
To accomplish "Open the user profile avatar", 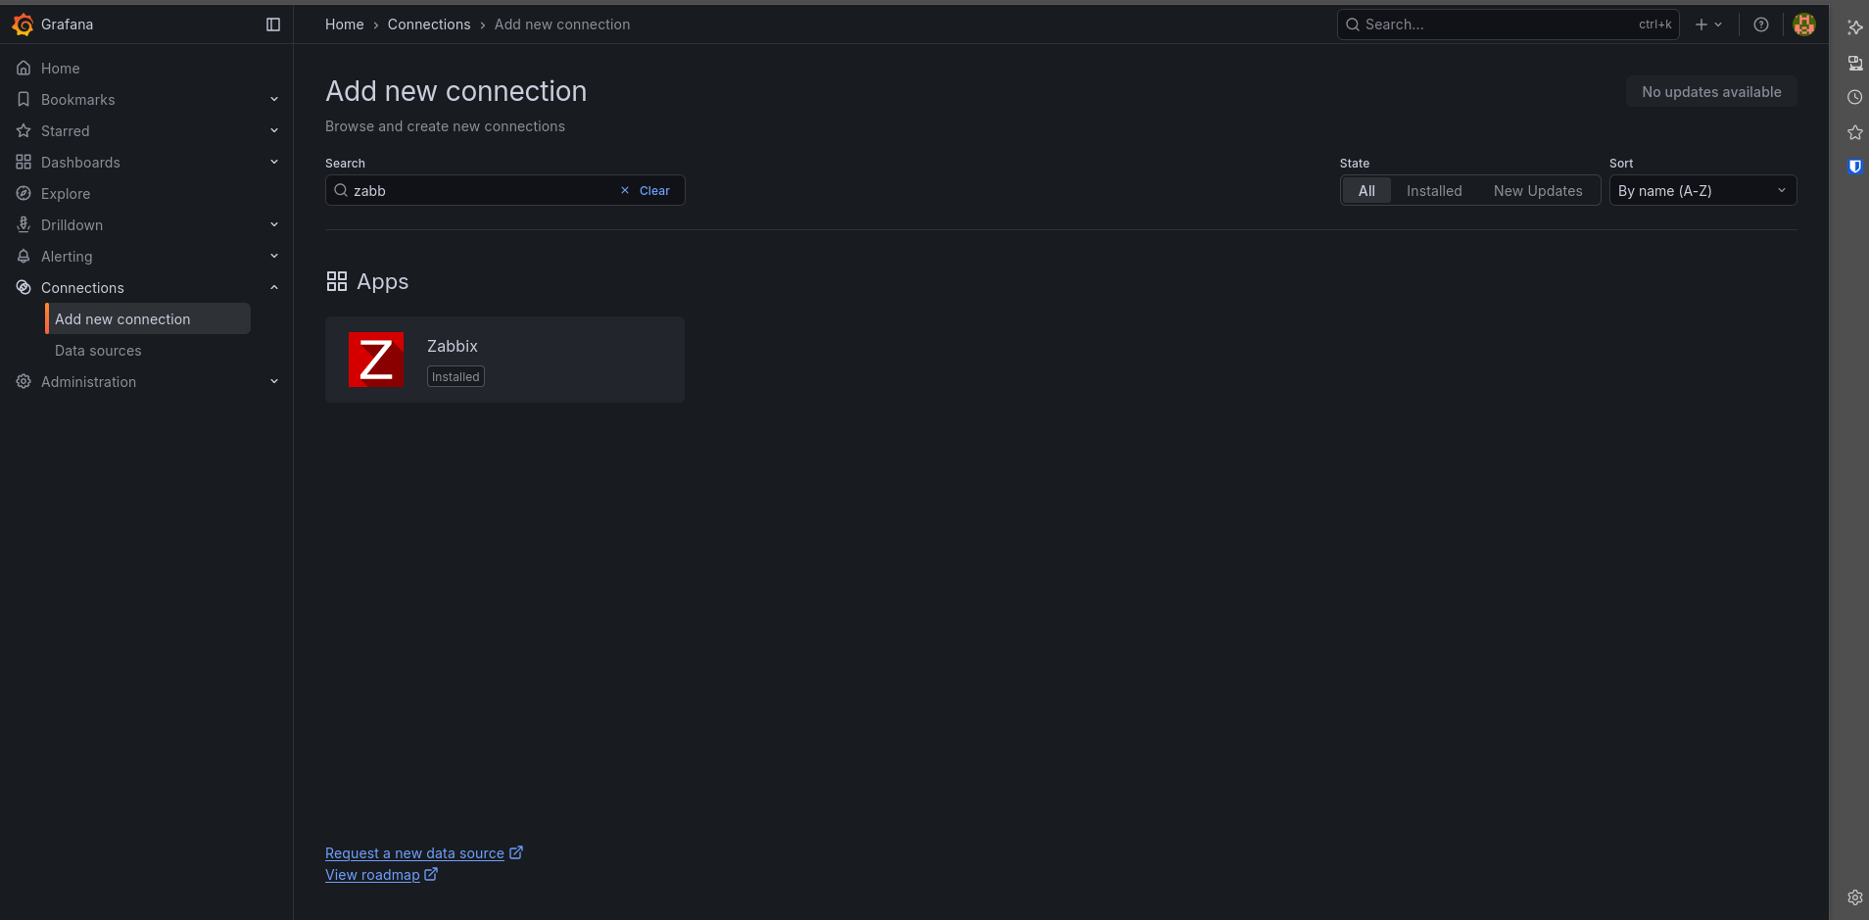I will tap(1803, 24).
